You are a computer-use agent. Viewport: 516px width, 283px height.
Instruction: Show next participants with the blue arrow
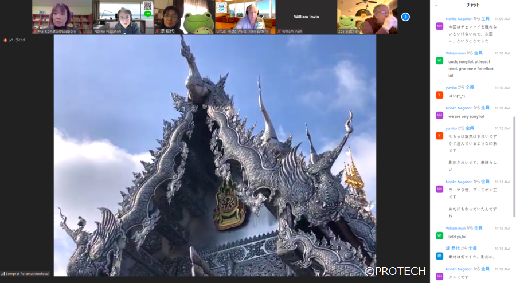coord(405,17)
